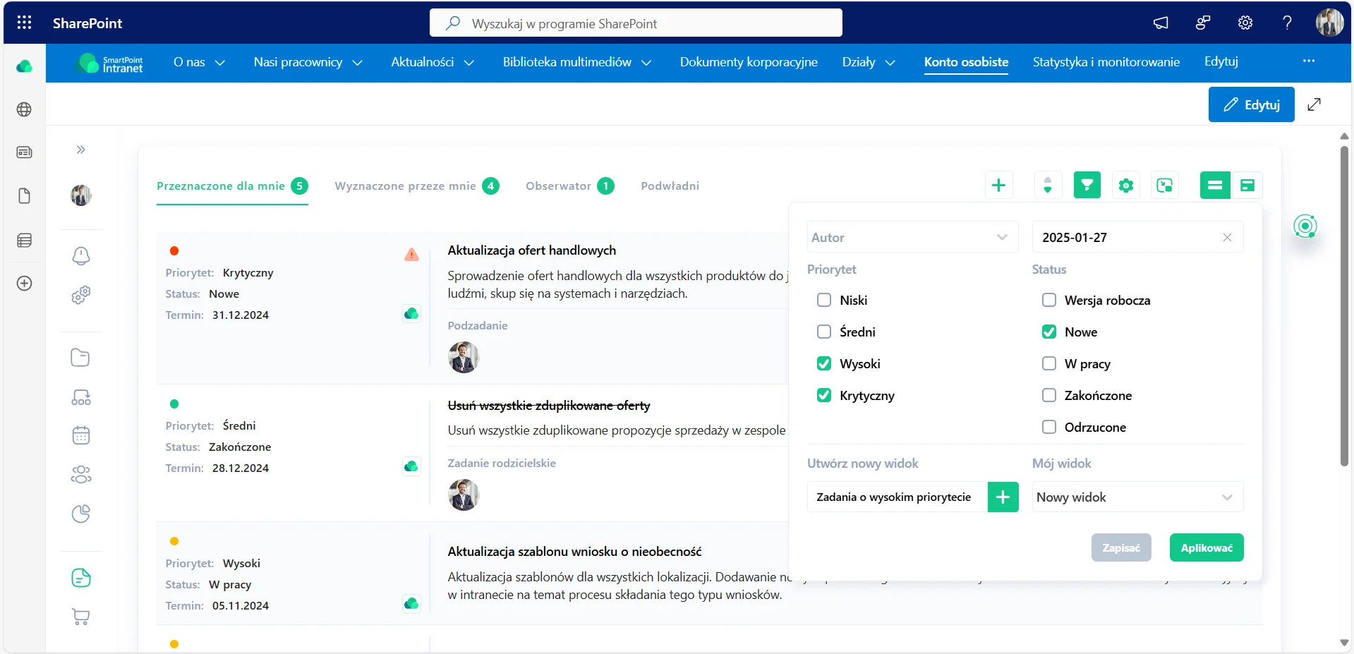Open SharePoint settings gear in header

[1245, 23]
